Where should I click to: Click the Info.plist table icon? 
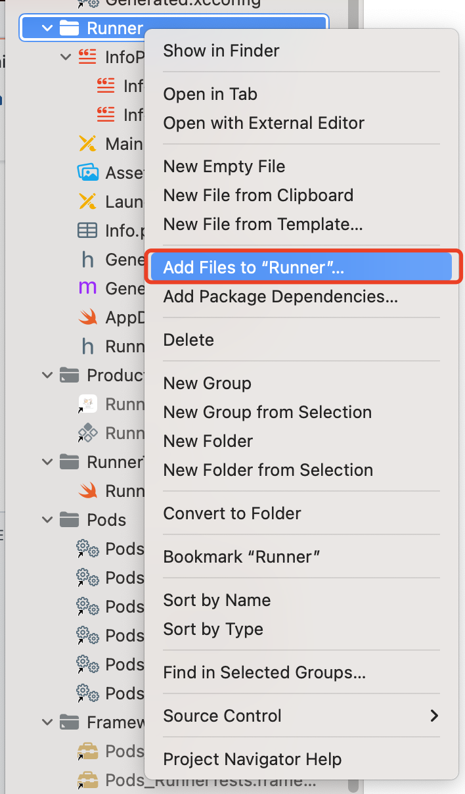[x=87, y=231]
